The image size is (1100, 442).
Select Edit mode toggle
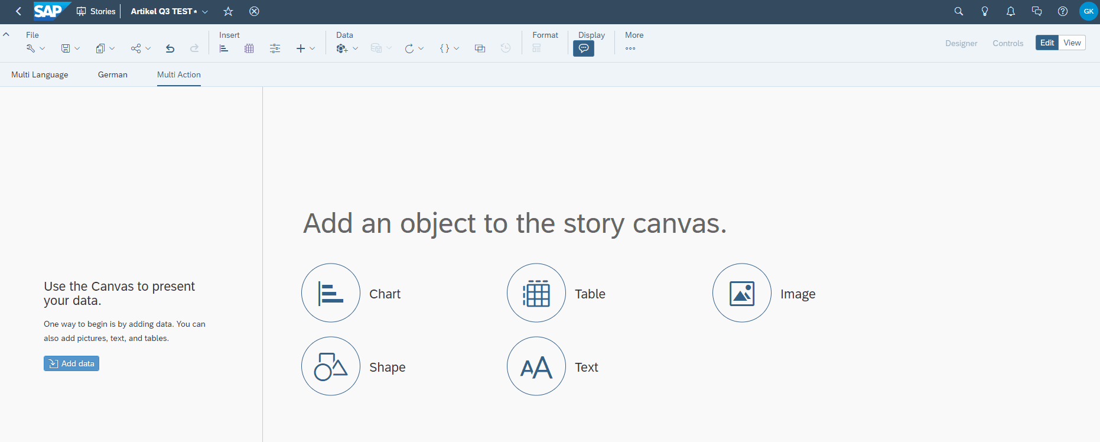(x=1047, y=43)
